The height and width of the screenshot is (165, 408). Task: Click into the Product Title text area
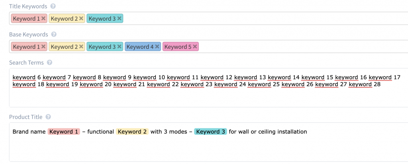click(208, 142)
